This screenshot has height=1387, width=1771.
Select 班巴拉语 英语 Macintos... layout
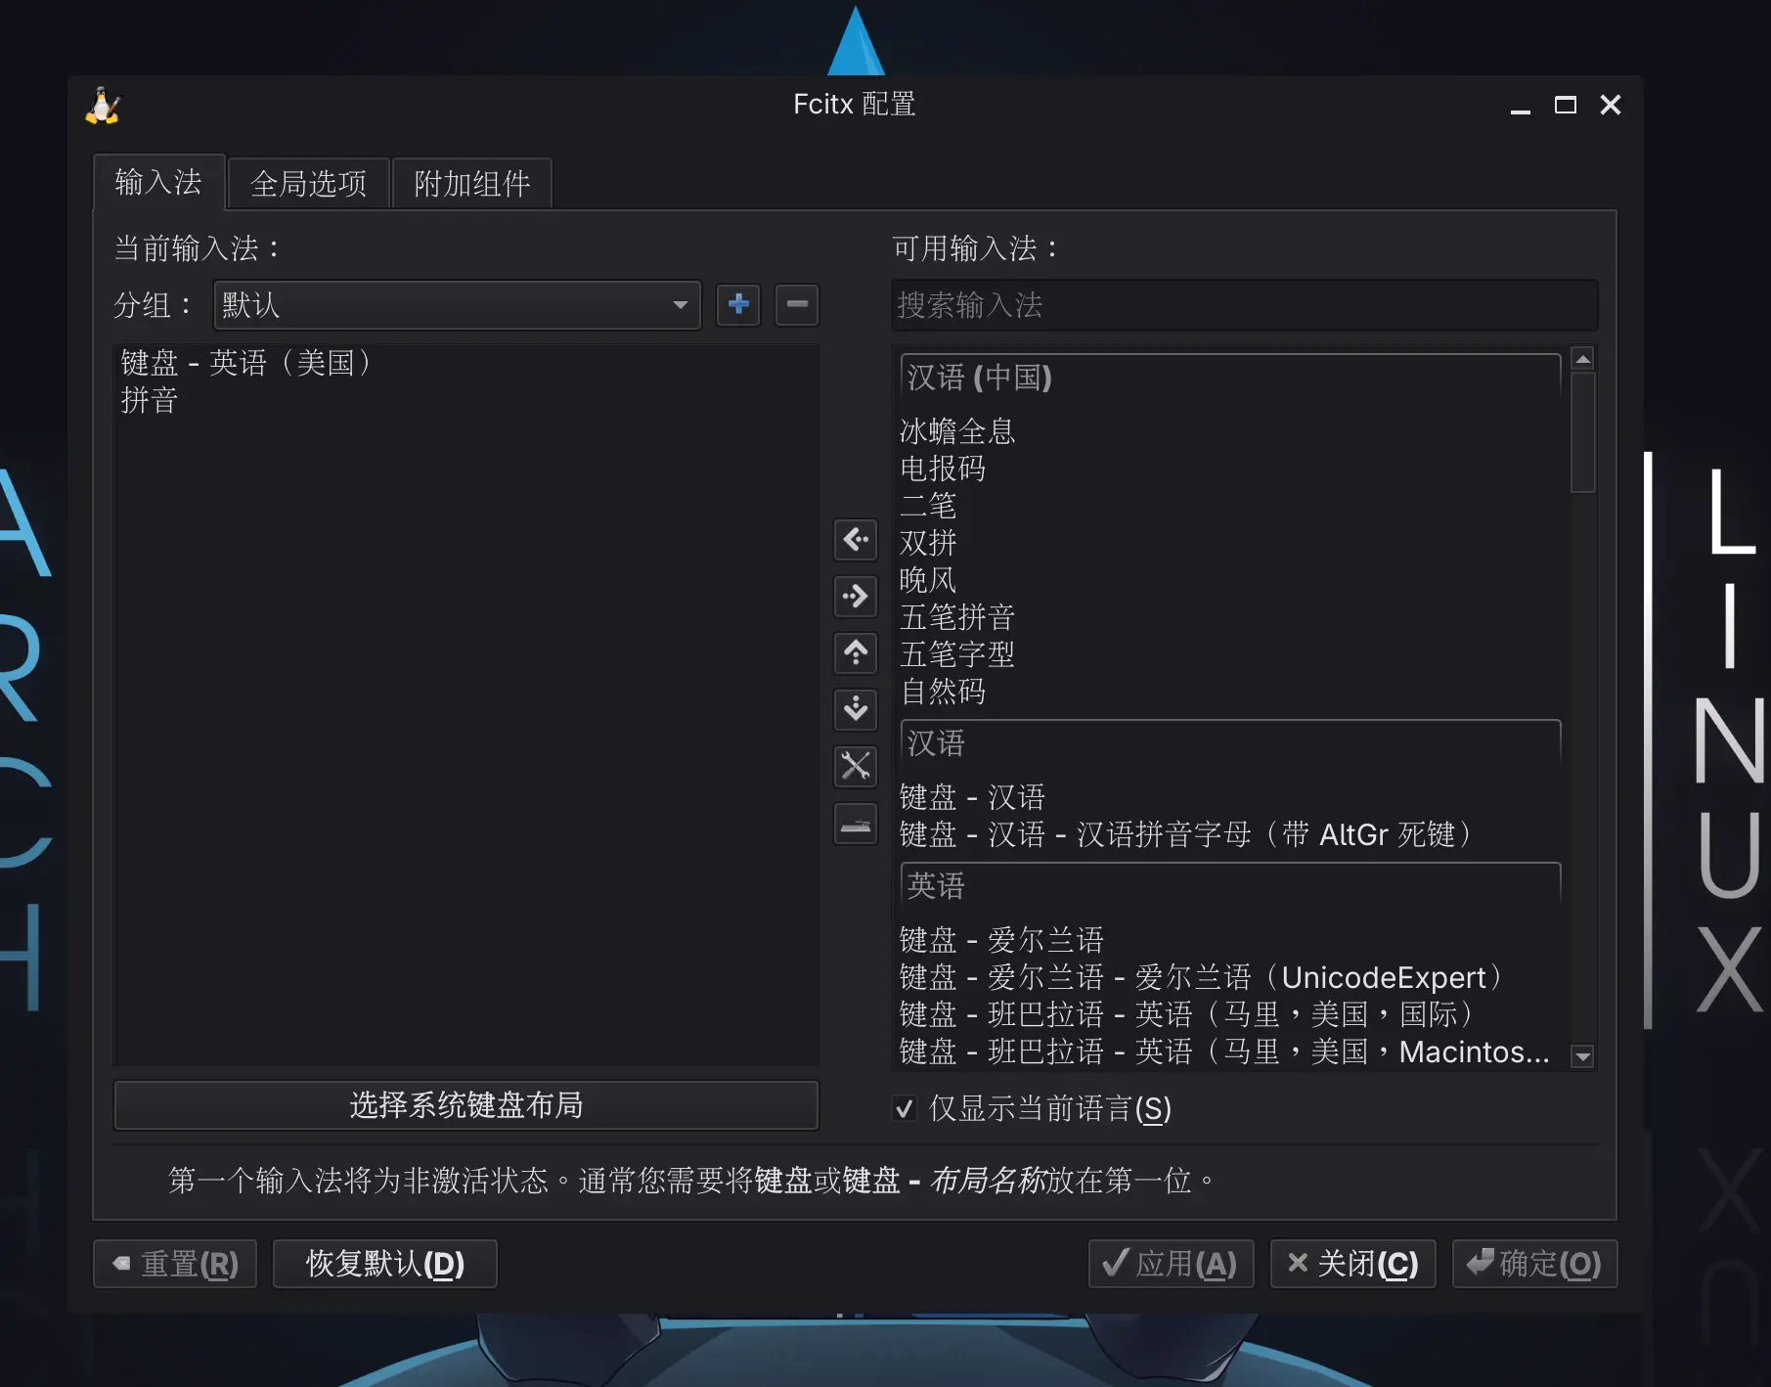point(1230,1051)
